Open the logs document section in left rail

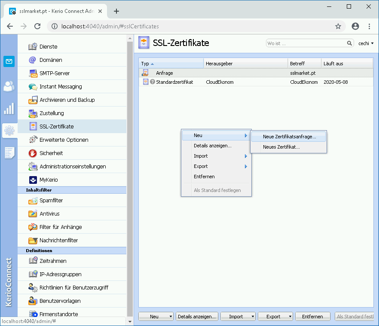9,153
